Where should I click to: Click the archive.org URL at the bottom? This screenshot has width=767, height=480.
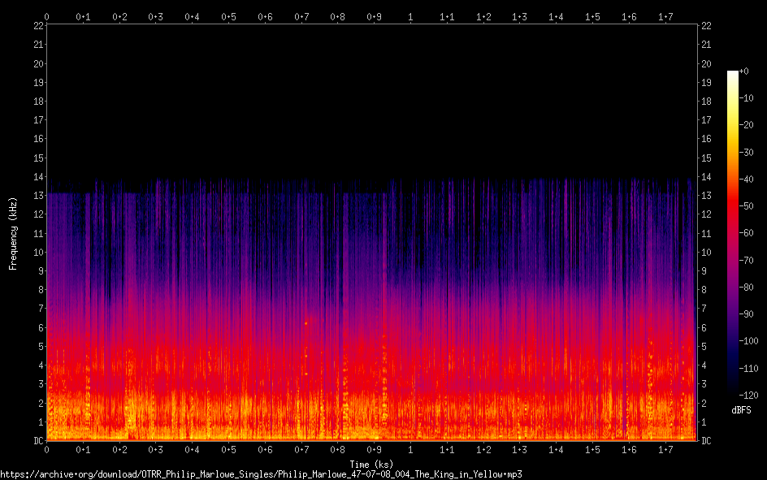261,474
